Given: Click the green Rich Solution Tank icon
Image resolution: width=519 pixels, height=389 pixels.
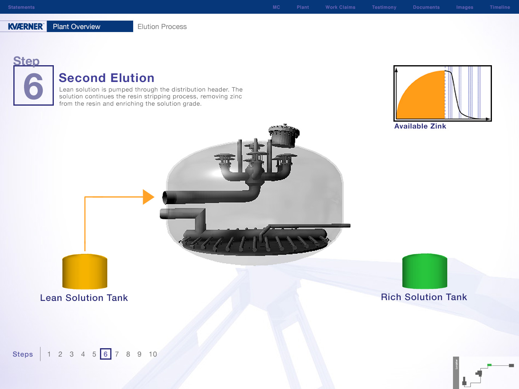Looking at the screenshot, I should 424,271.
